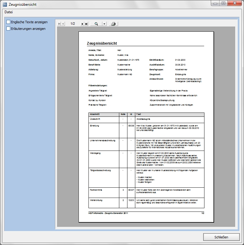Click the 'Einleitung' row in the table
Image resolution: width=244 pixels, height=245 pixels.
[146, 130]
